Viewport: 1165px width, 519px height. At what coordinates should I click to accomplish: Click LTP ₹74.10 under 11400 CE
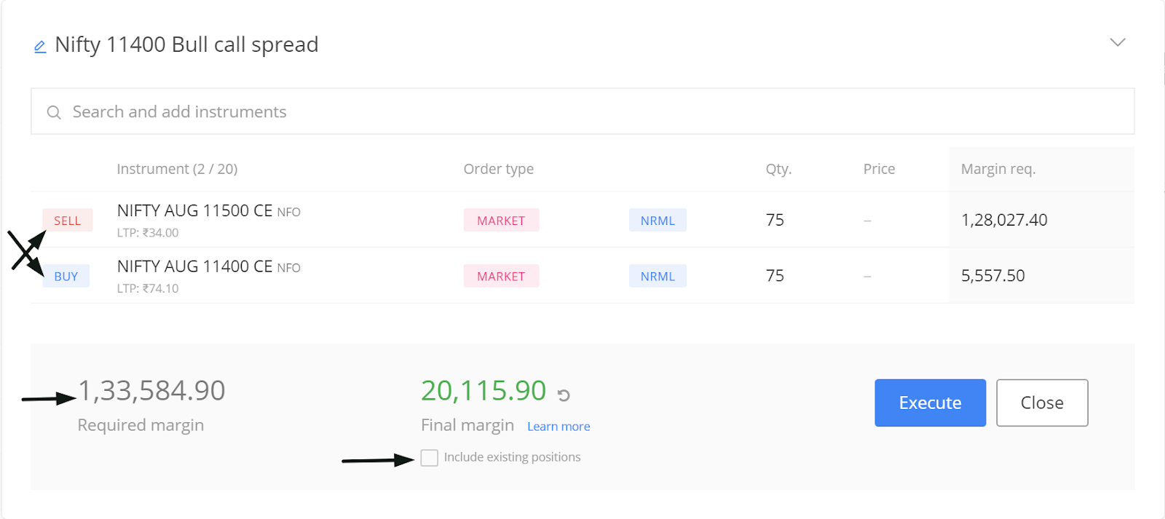click(148, 288)
